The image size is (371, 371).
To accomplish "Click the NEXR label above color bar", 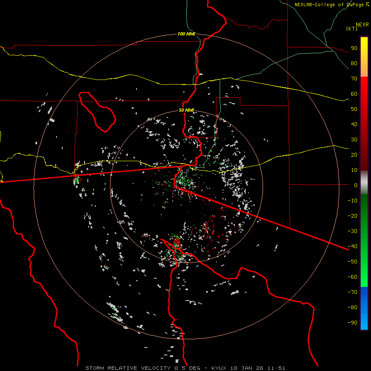I will (x=362, y=25).
